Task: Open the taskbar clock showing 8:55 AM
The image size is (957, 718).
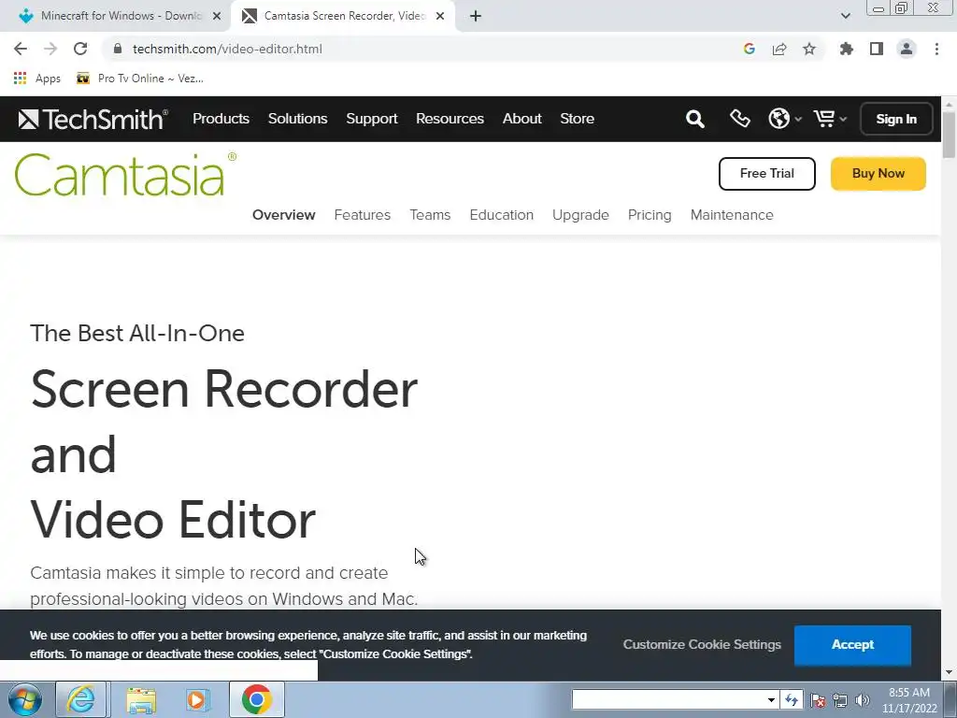Action: (909, 700)
